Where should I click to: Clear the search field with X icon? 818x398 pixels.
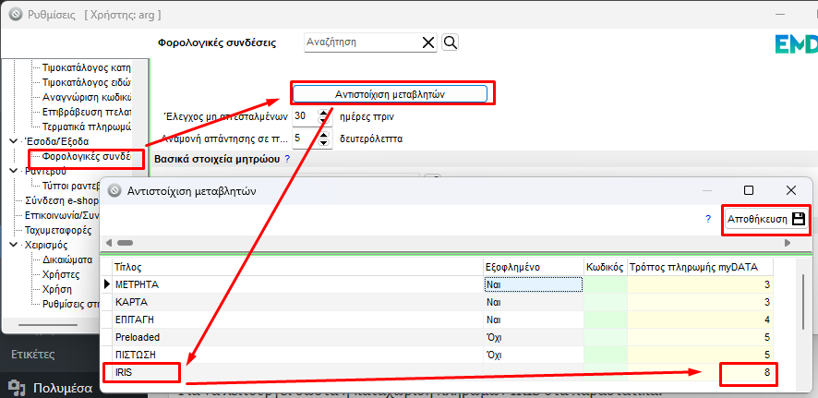(x=428, y=42)
